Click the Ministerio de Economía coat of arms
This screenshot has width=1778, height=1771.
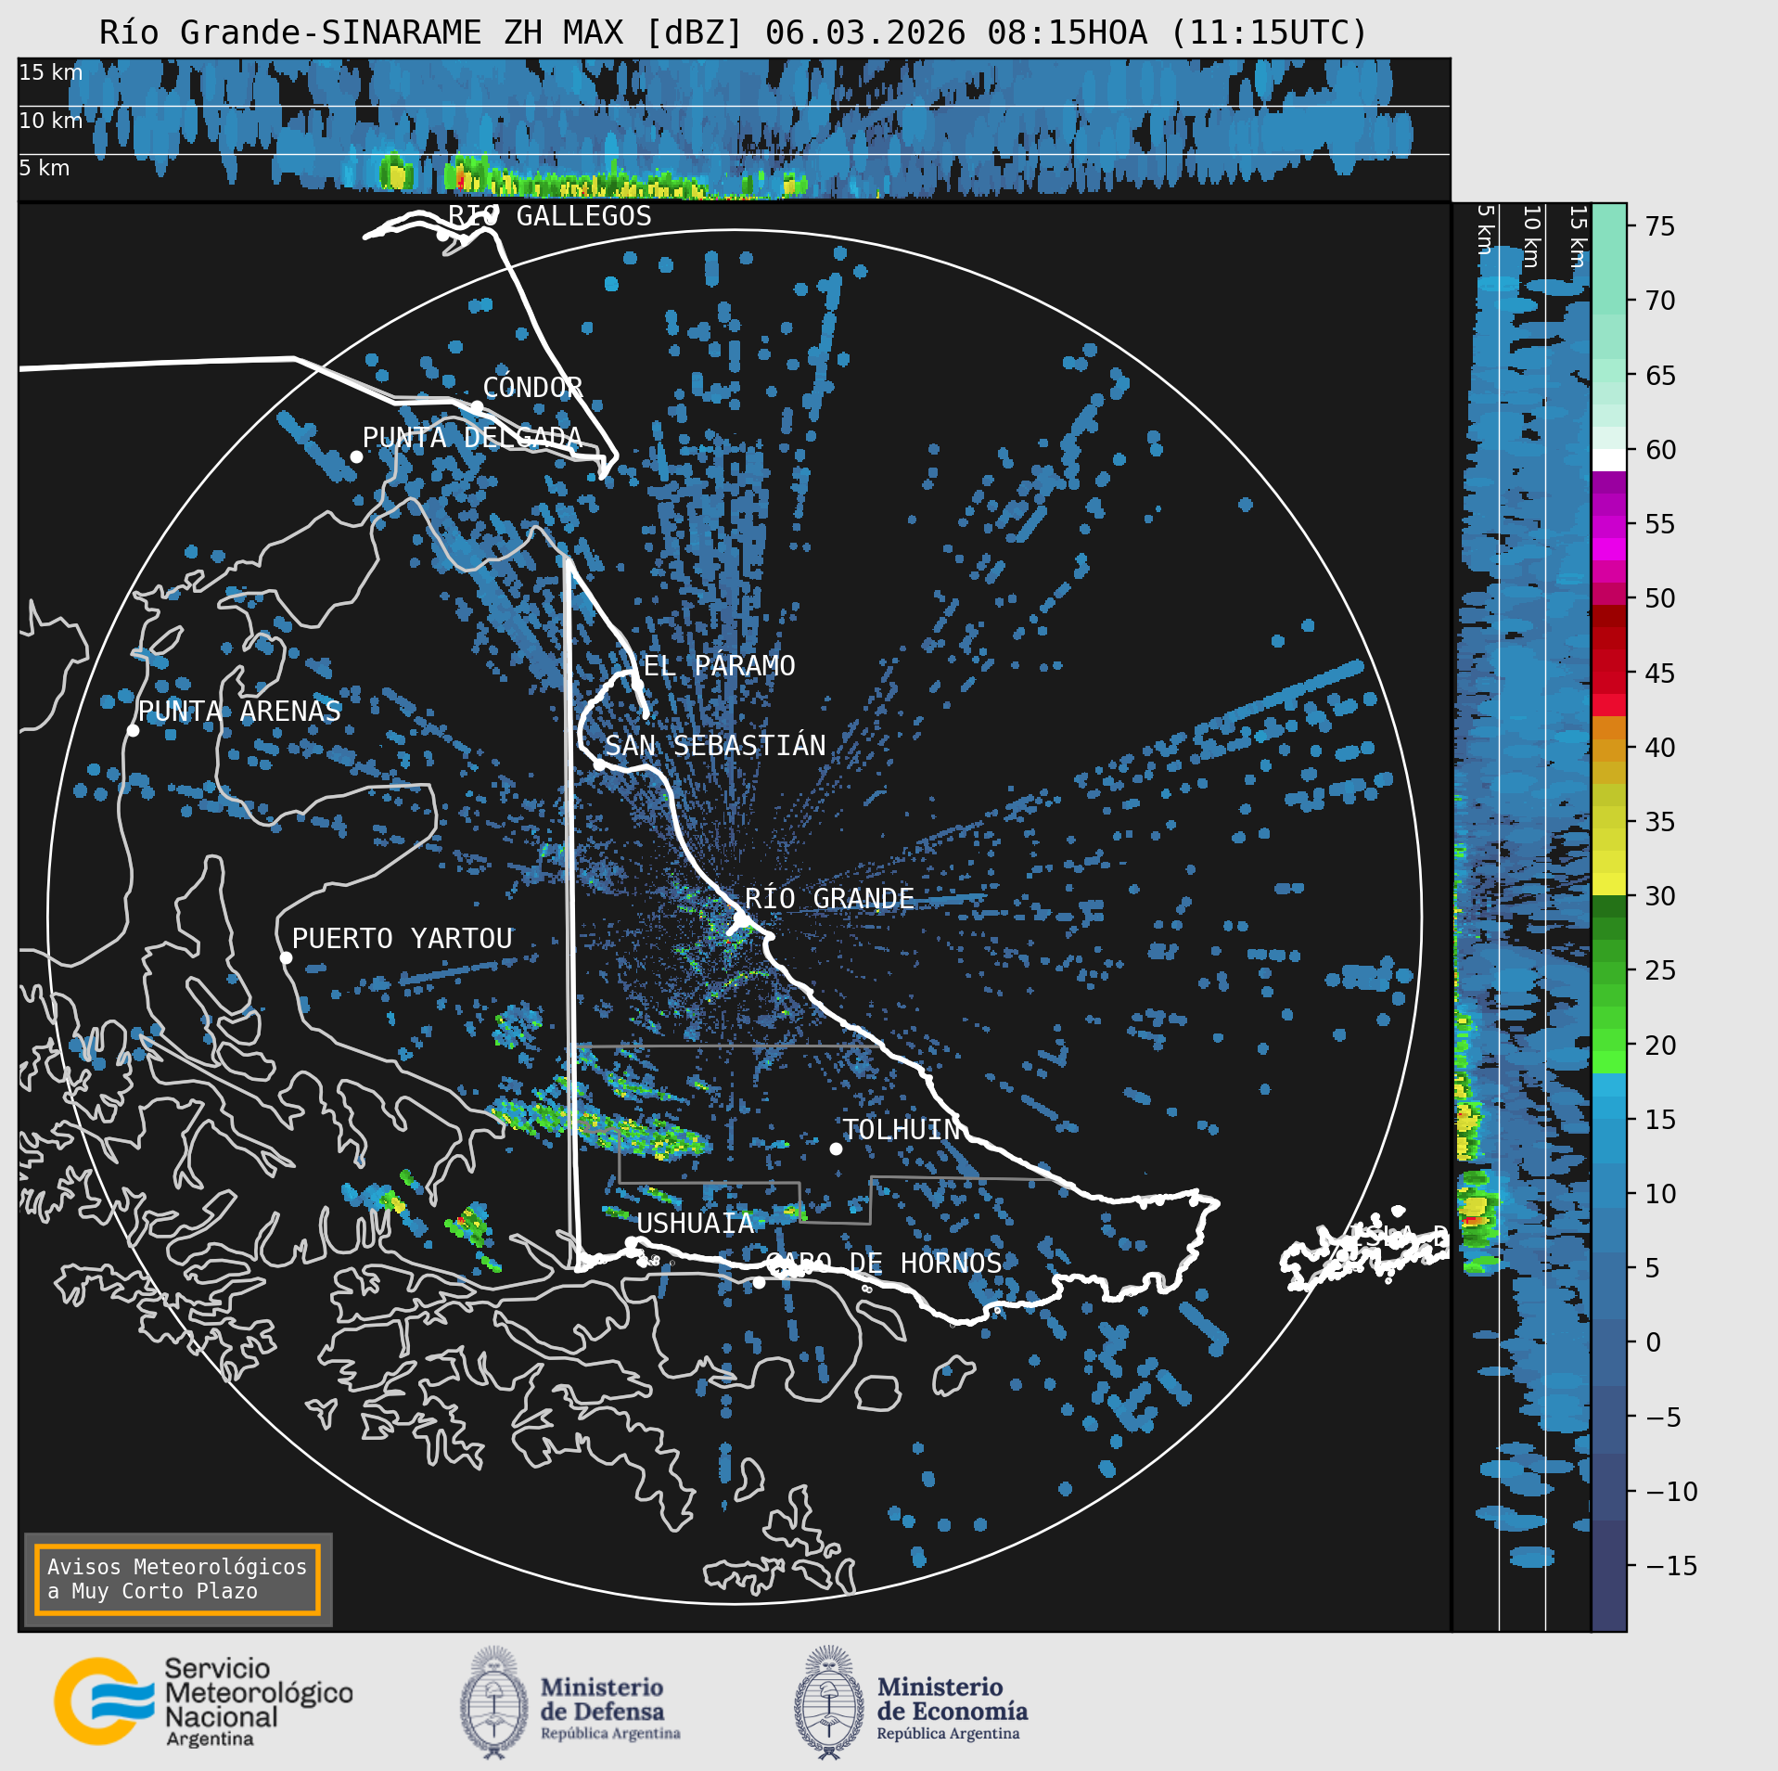829,1702
